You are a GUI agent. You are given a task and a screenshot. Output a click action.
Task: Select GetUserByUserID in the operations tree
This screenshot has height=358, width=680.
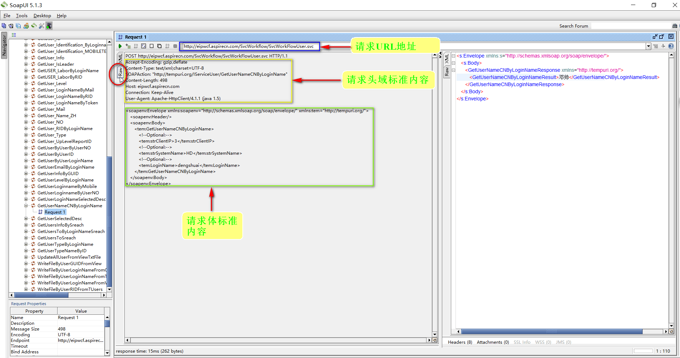[x=55, y=154]
